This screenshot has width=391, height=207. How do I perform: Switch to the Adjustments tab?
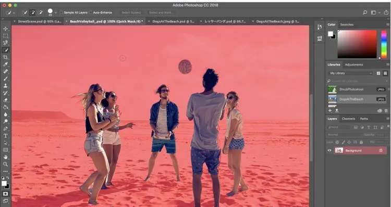coord(354,64)
